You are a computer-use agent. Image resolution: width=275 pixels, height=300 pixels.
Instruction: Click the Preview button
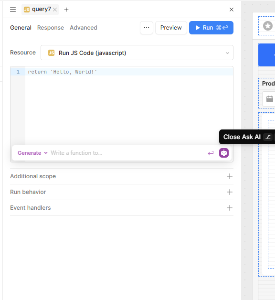point(171,28)
